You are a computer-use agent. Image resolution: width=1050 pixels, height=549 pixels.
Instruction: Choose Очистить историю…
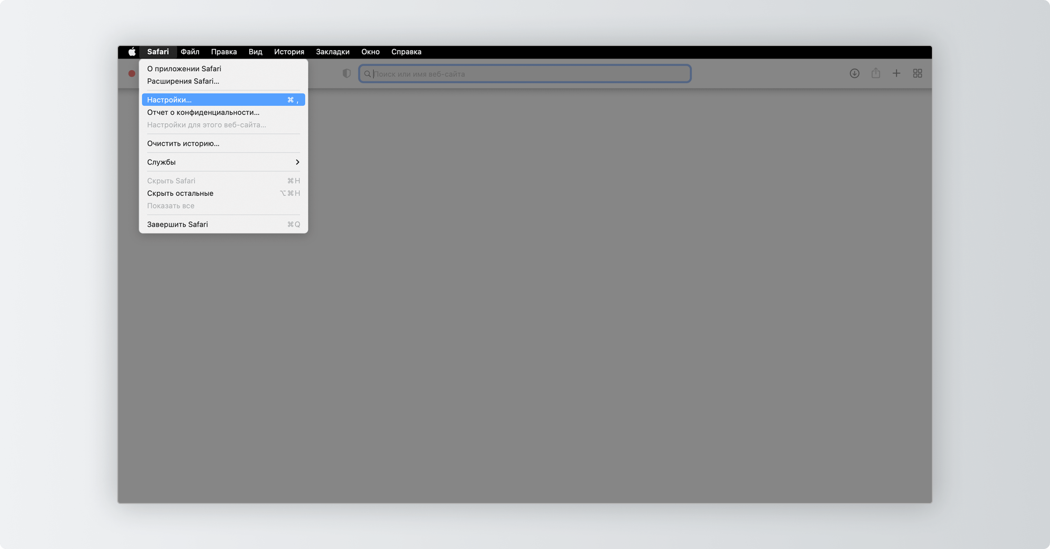223,143
